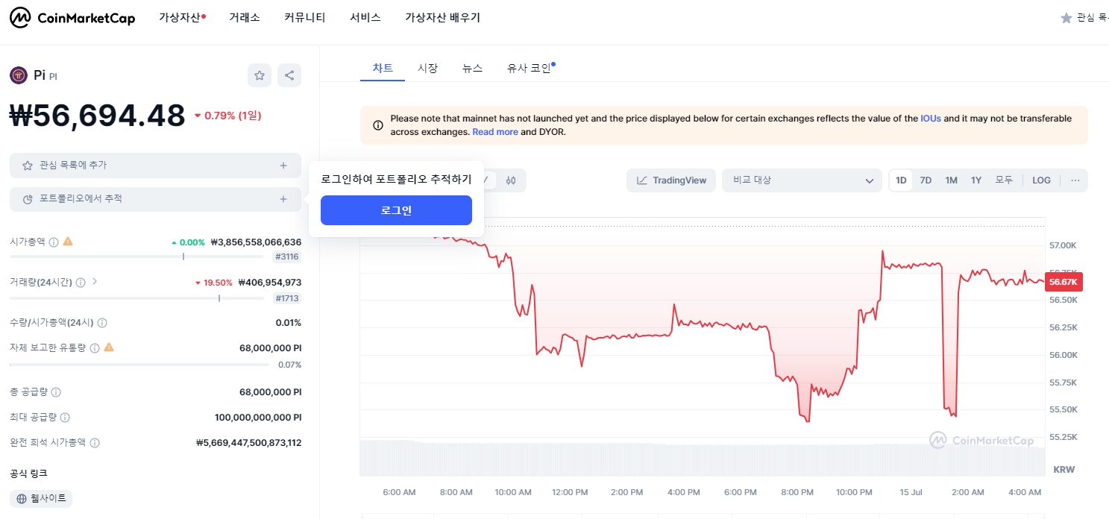The height and width of the screenshot is (519, 1109).
Task: Enable the LOG scale on the chart
Action: (x=1041, y=180)
